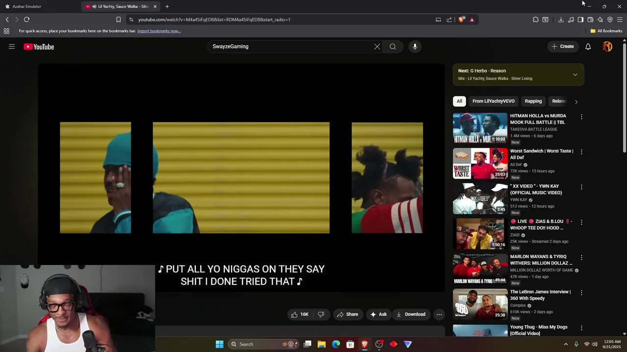Click the Create button

pyautogui.click(x=562, y=46)
